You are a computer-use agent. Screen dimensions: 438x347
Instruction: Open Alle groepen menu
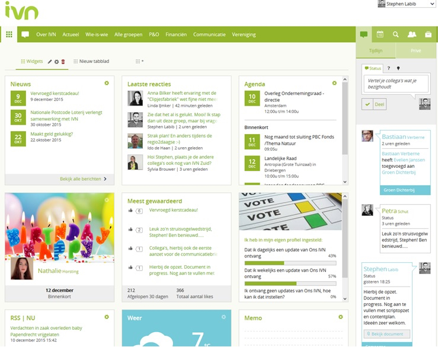(x=128, y=34)
